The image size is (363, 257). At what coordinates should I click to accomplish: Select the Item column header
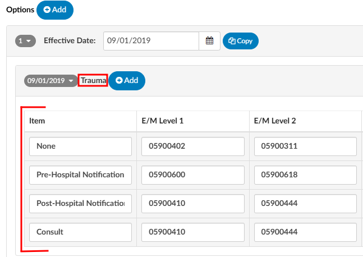tap(37, 121)
